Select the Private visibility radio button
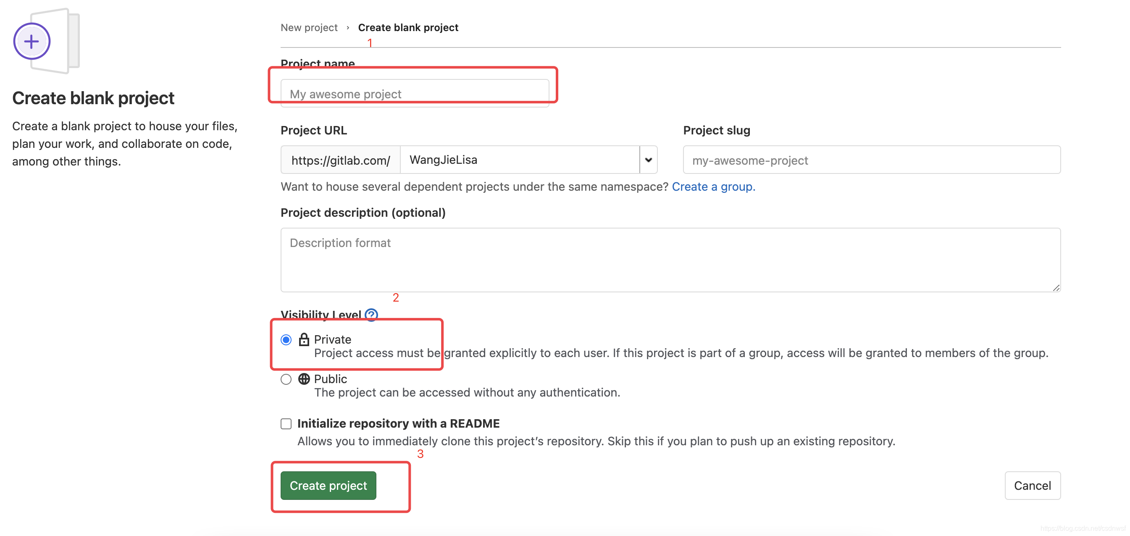Screen dimensions: 1130x536 286,340
